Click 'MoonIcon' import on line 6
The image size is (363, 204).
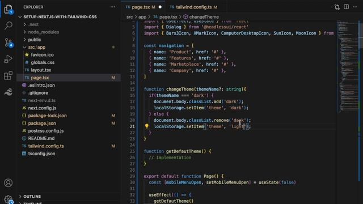click(306, 33)
